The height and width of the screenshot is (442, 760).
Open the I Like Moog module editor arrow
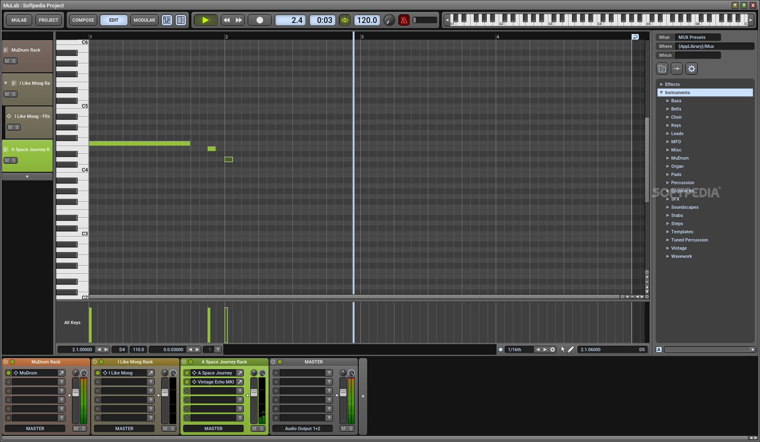pyautogui.click(x=151, y=373)
